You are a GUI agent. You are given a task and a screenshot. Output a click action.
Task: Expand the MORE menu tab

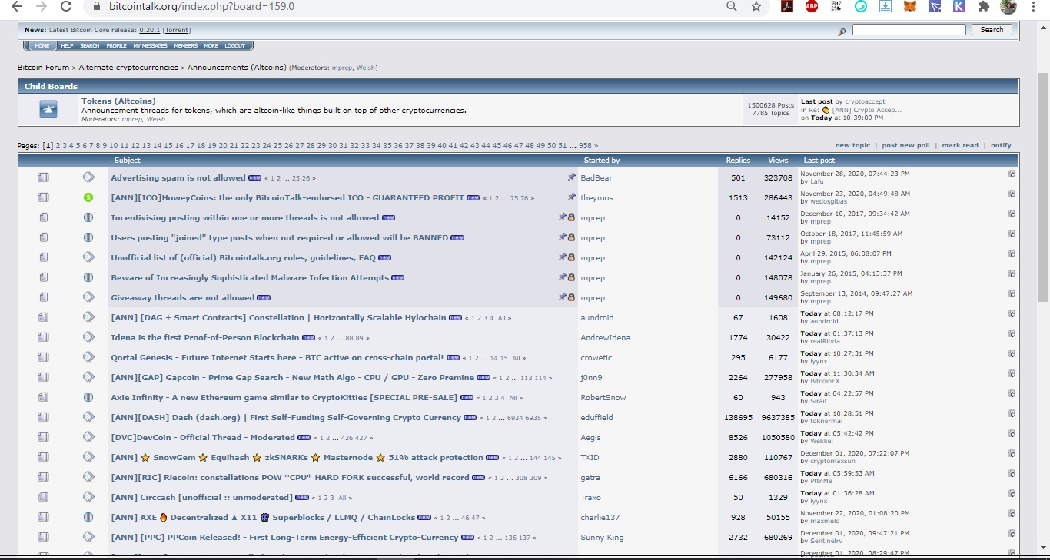coord(211,46)
